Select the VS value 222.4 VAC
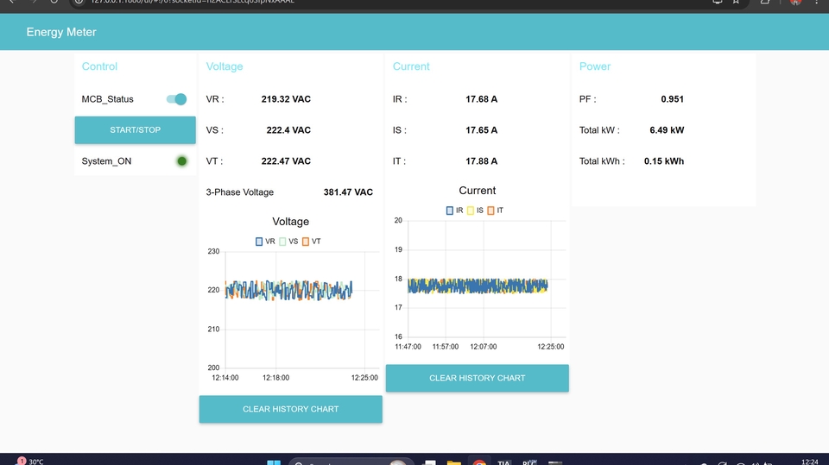829x465 pixels. pyautogui.click(x=288, y=130)
